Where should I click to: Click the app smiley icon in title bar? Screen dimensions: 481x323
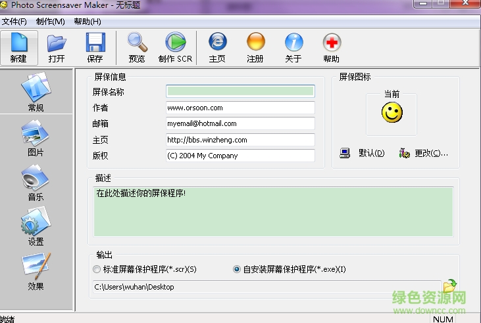click(x=4, y=5)
